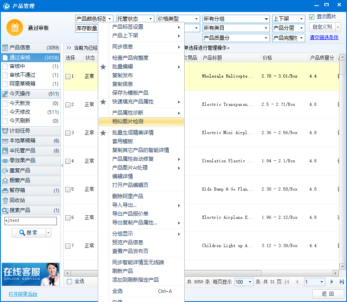Tick the checkbox for product row 3

(x=68, y=133)
